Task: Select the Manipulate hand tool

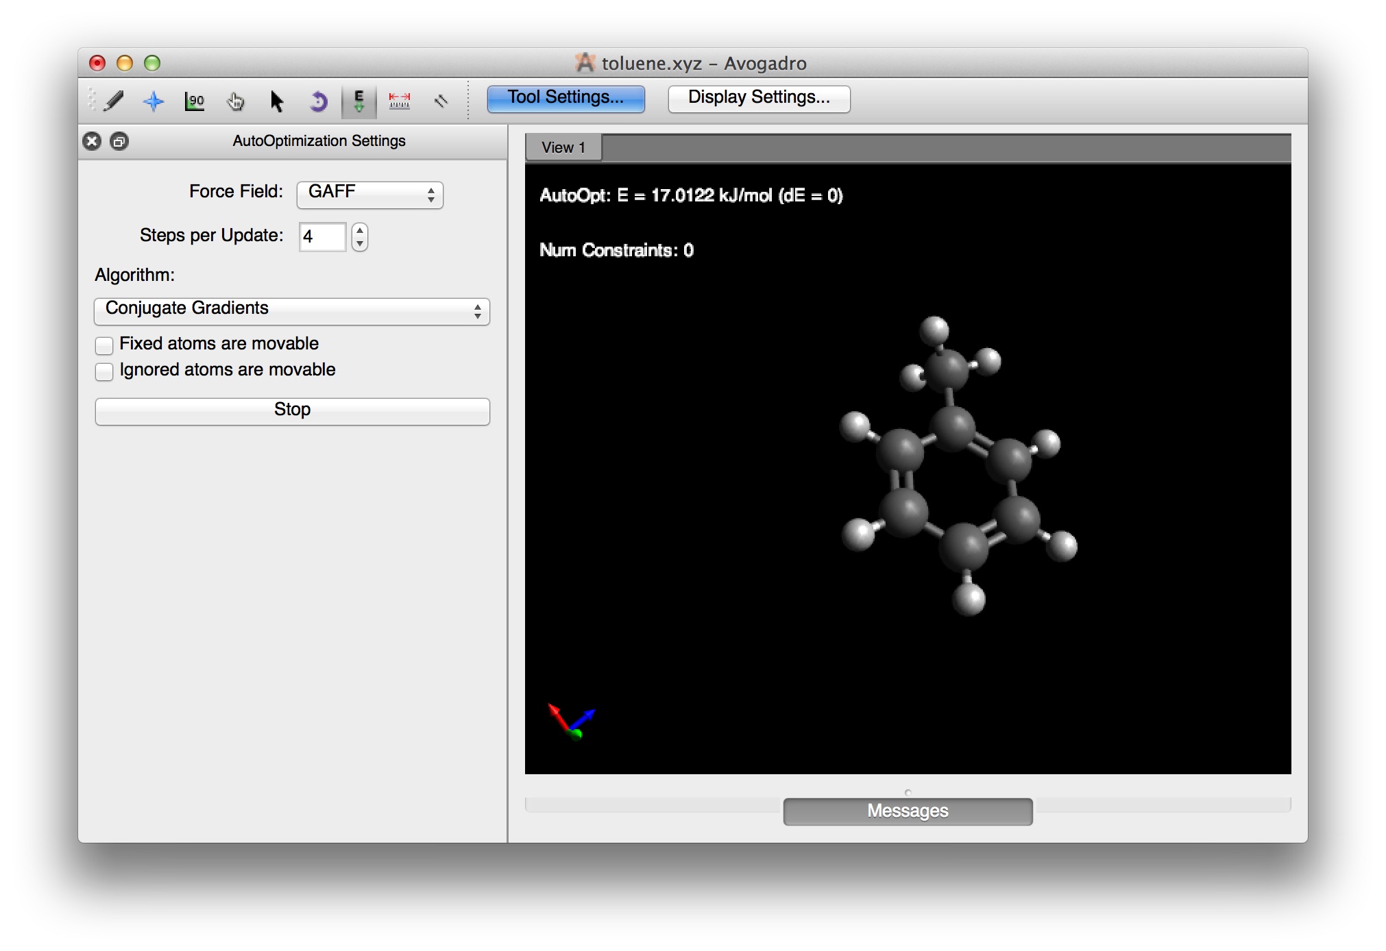Action: pyautogui.click(x=235, y=101)
